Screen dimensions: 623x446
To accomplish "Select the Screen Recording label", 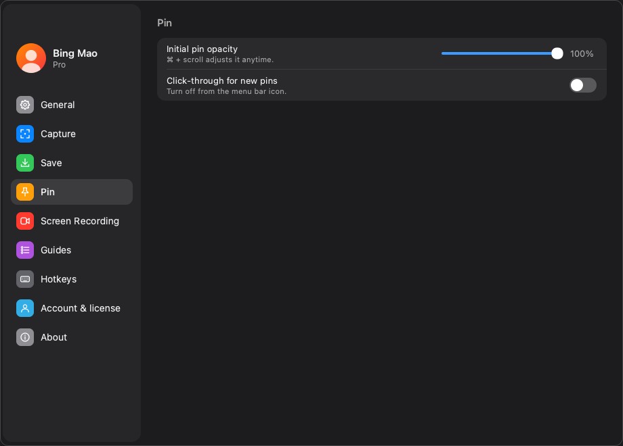I will [80, 221].
